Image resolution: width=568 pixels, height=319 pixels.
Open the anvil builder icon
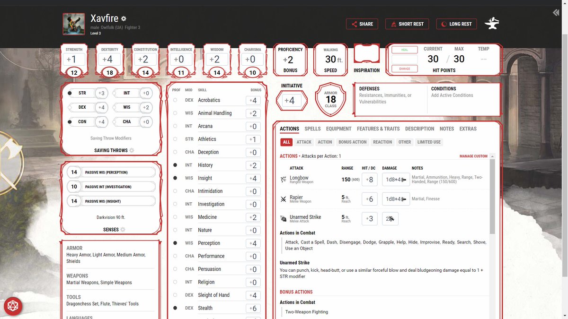[492, 24]
